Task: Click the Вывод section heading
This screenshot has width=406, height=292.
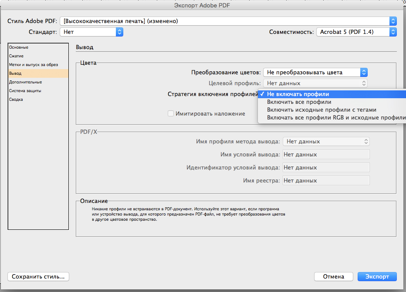Action: point(85,47)
